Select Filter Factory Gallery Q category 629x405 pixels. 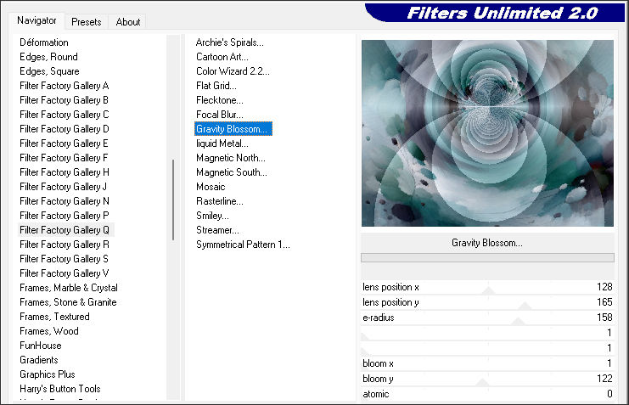pyautogui.click(x=65, y=230)
